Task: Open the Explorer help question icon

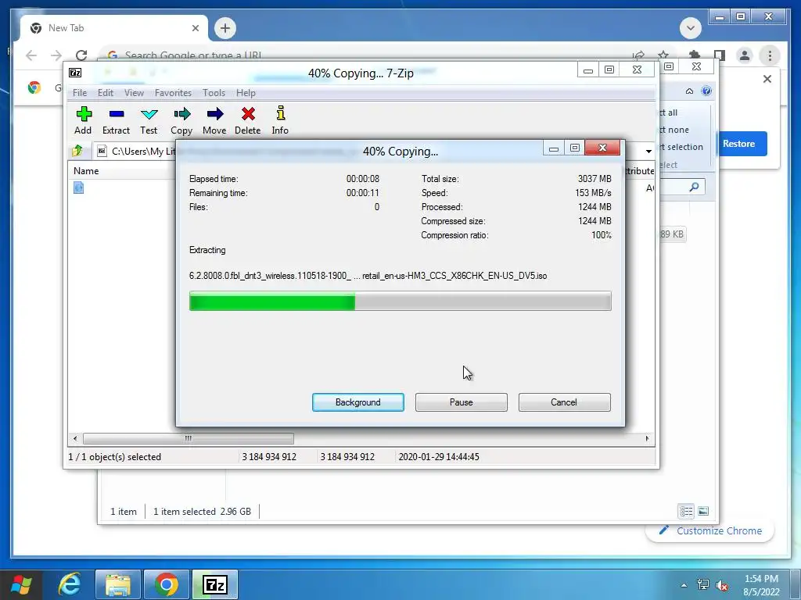Action: point(706,91)
